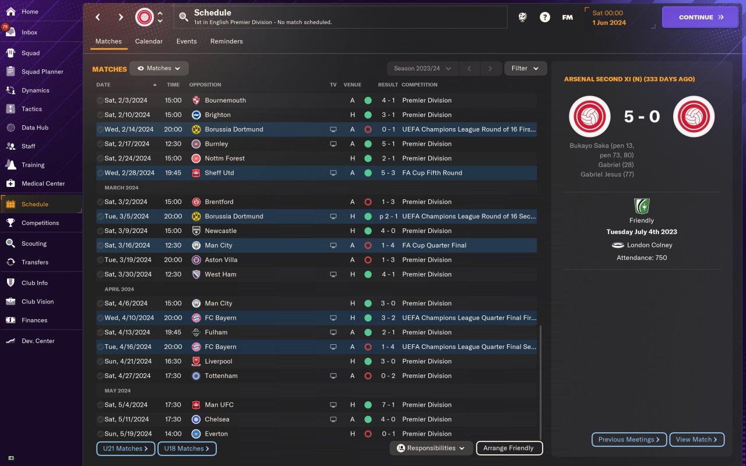This screenshot has width=746, height=466.
Task: Click the Arsenal club badge in header
Action: pos(145,17)
